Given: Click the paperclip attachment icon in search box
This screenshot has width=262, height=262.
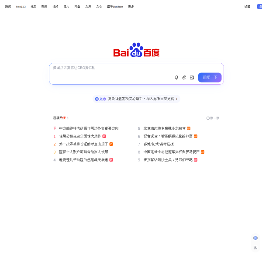Looking at the screenshot, I should tap(184, 78).
